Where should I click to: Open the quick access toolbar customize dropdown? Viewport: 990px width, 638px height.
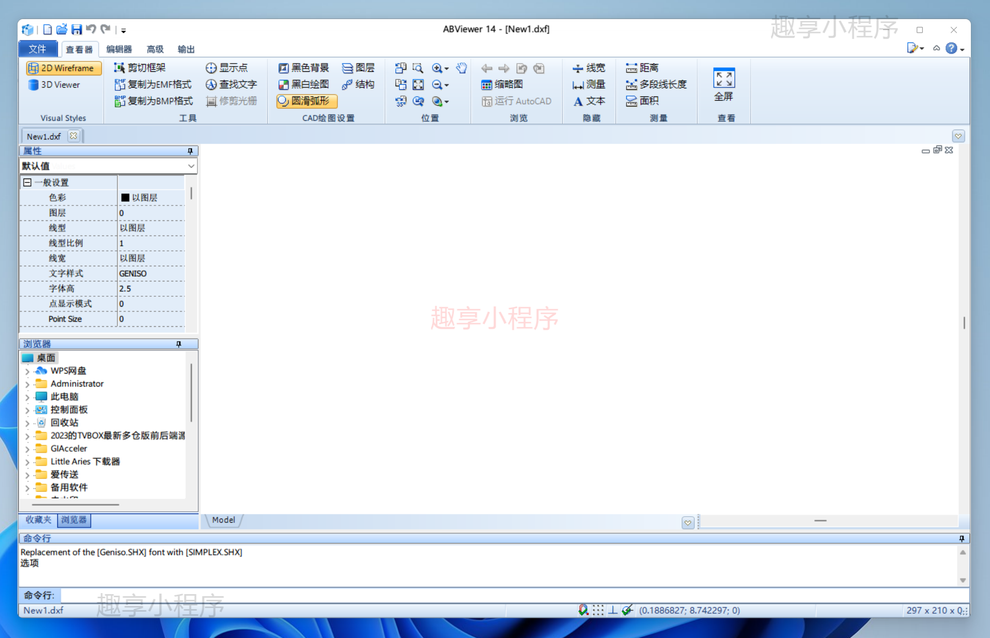pos(123,30)
